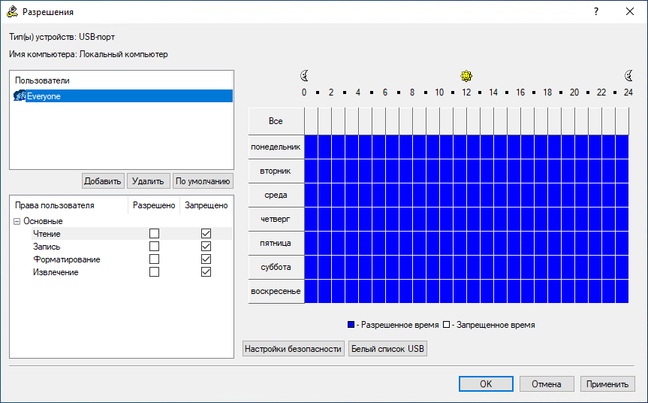
Task: Check Разрешено box for Форматирование
Action: pyautogui.click(x=154, y=259)
